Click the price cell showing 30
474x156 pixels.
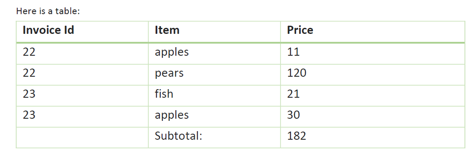point(372,117)
